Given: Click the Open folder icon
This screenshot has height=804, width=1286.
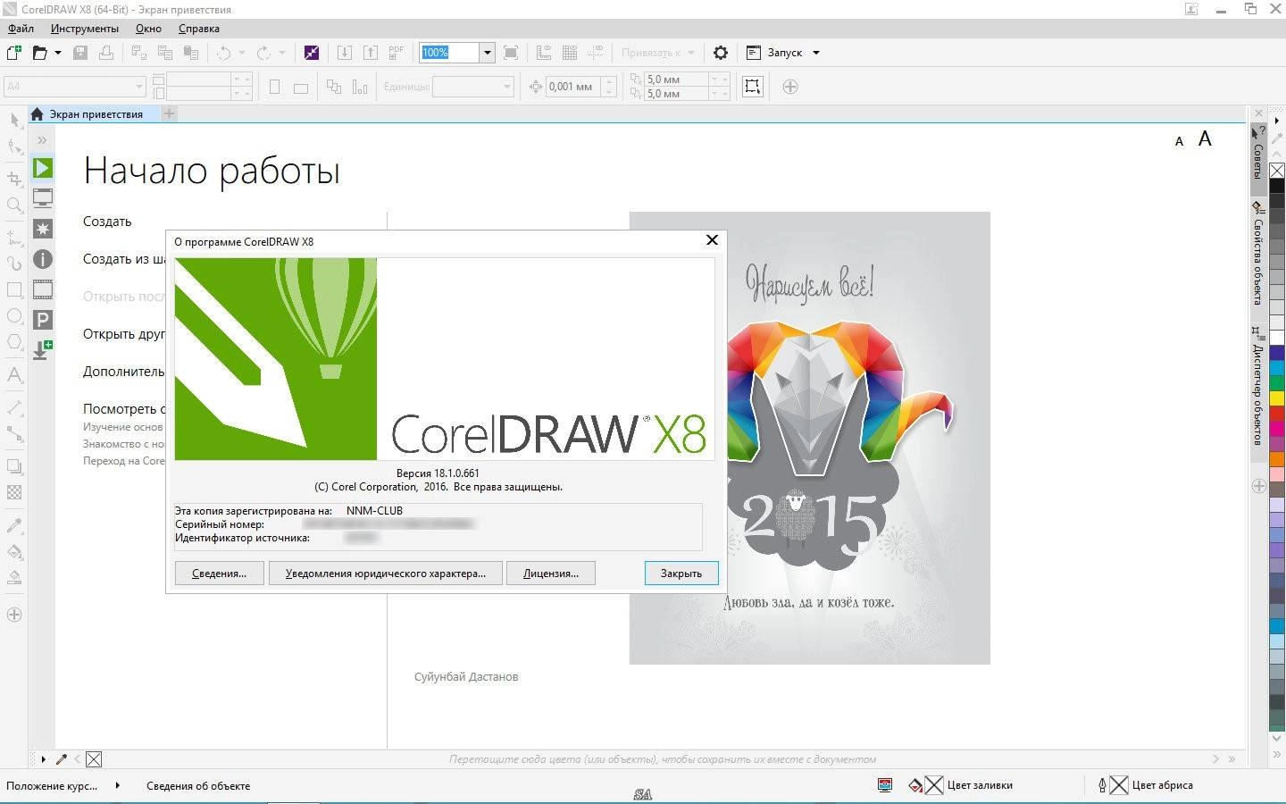Looking at the screenshot, I should click(x=39, y=53).
